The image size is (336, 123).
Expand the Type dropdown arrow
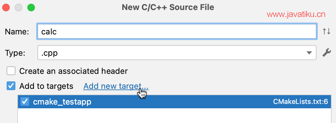tap(309, 53)
